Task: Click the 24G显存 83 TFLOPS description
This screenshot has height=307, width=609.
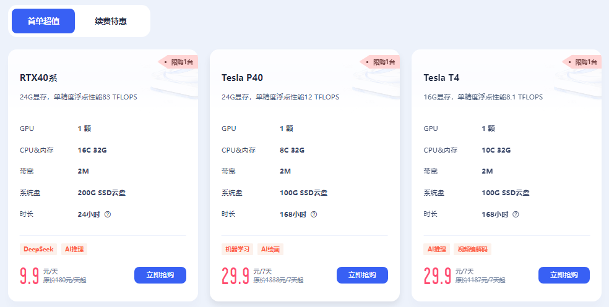Action: click(x=79, y=97)
